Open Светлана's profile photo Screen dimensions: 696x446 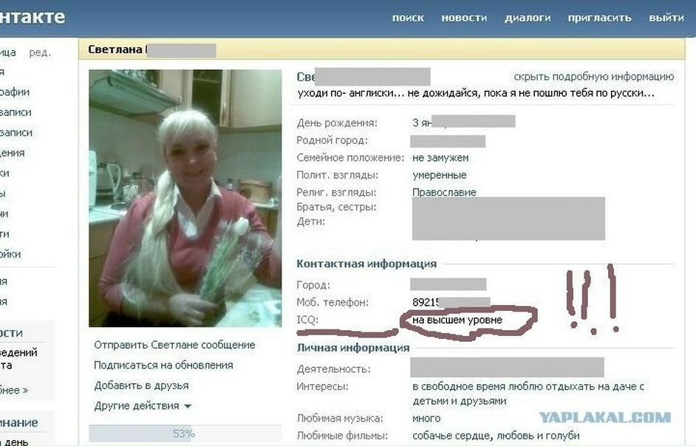tap(185, 198)
